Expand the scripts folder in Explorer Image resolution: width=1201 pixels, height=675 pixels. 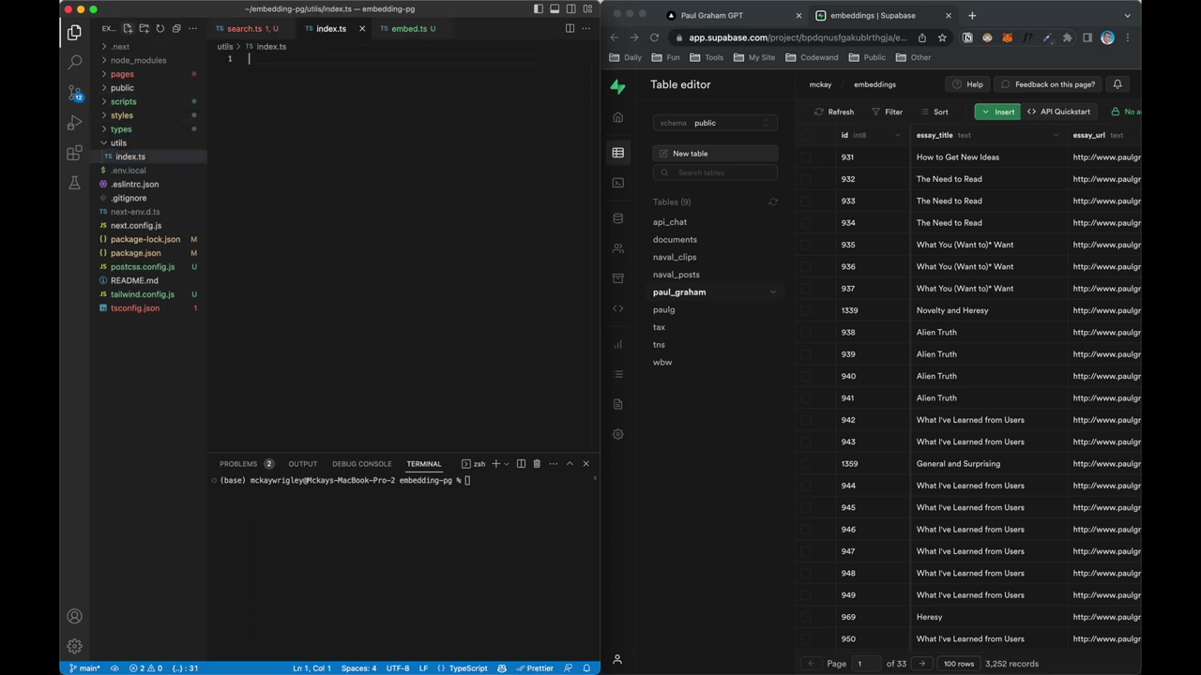pyautogui.click(x=123, y=101)
